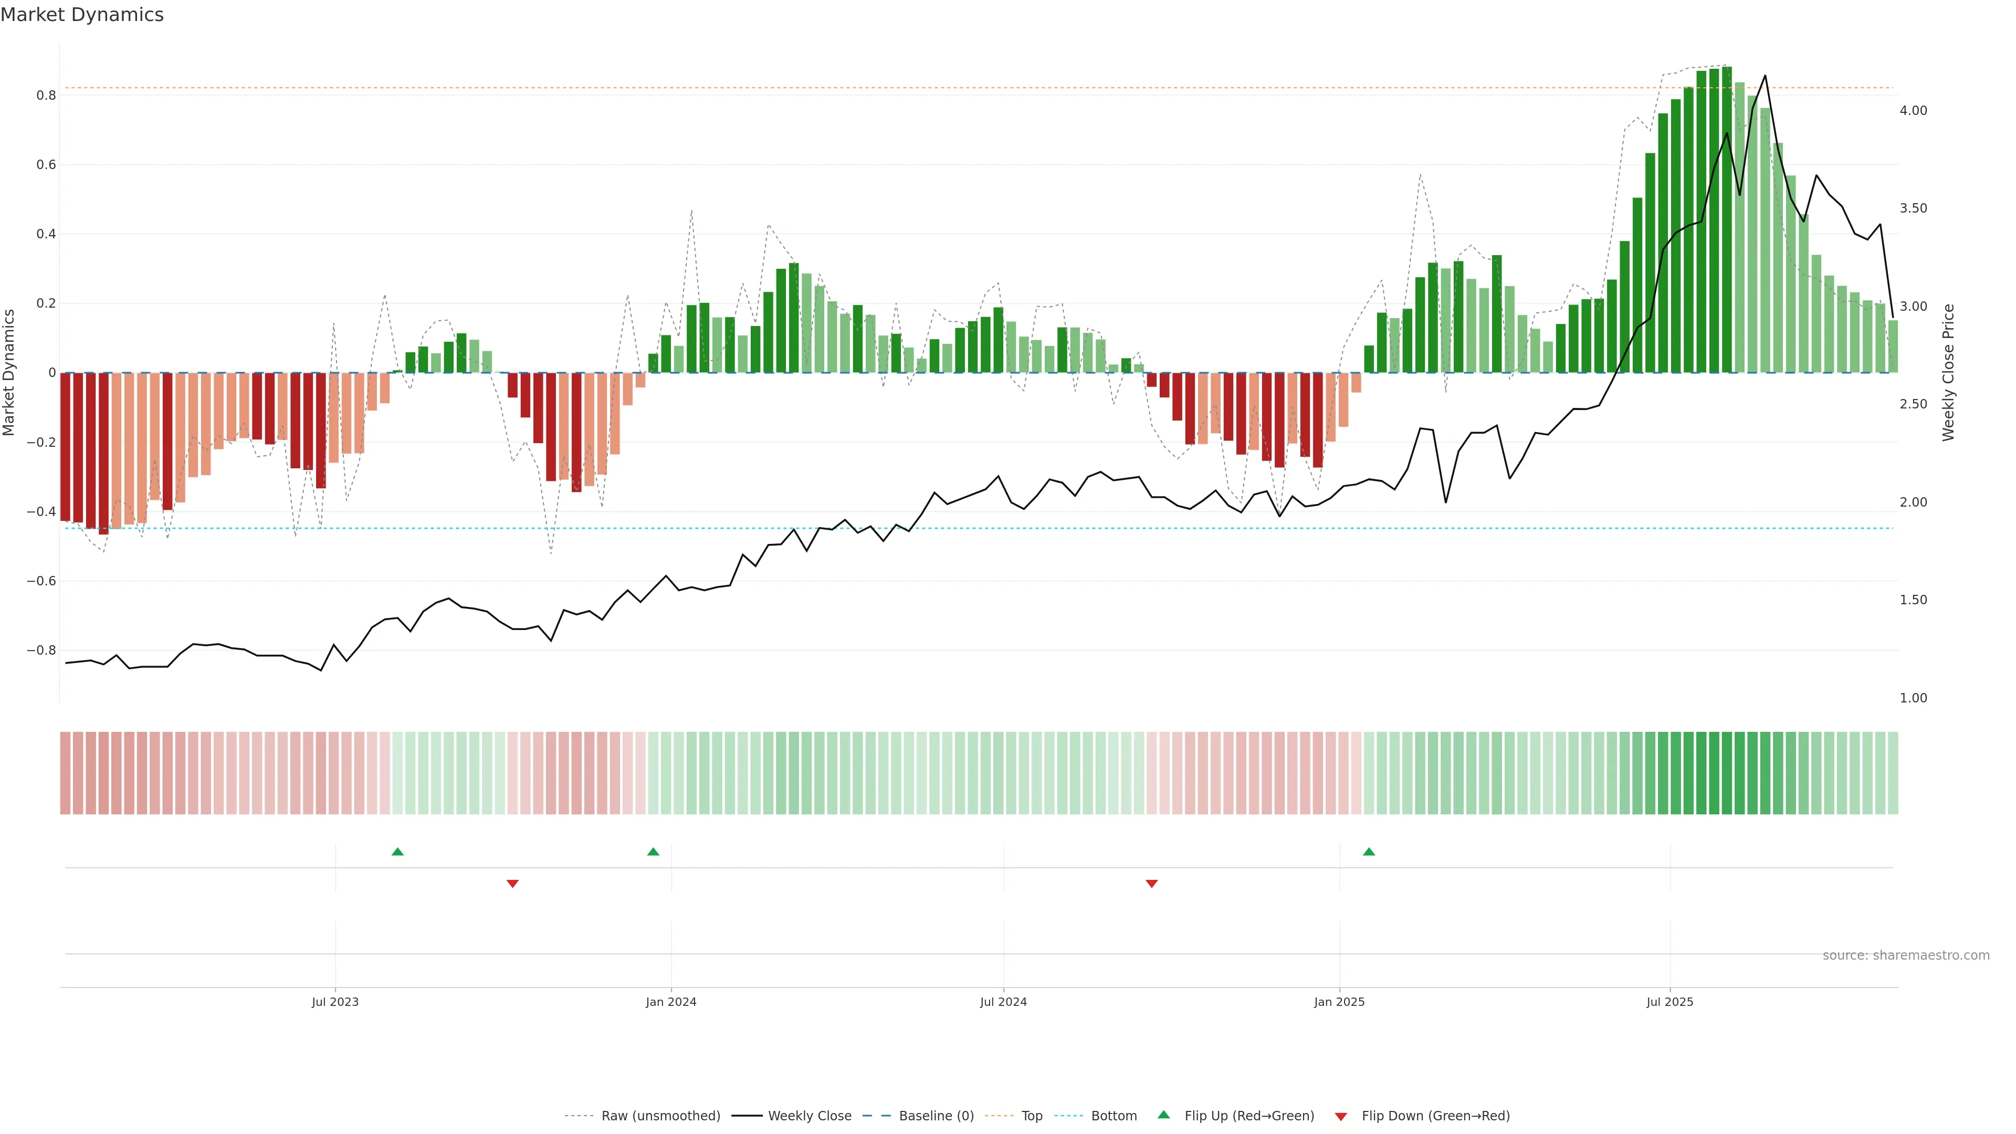
Task: Click the first red flip-down triangle marker
Action: 512,884
